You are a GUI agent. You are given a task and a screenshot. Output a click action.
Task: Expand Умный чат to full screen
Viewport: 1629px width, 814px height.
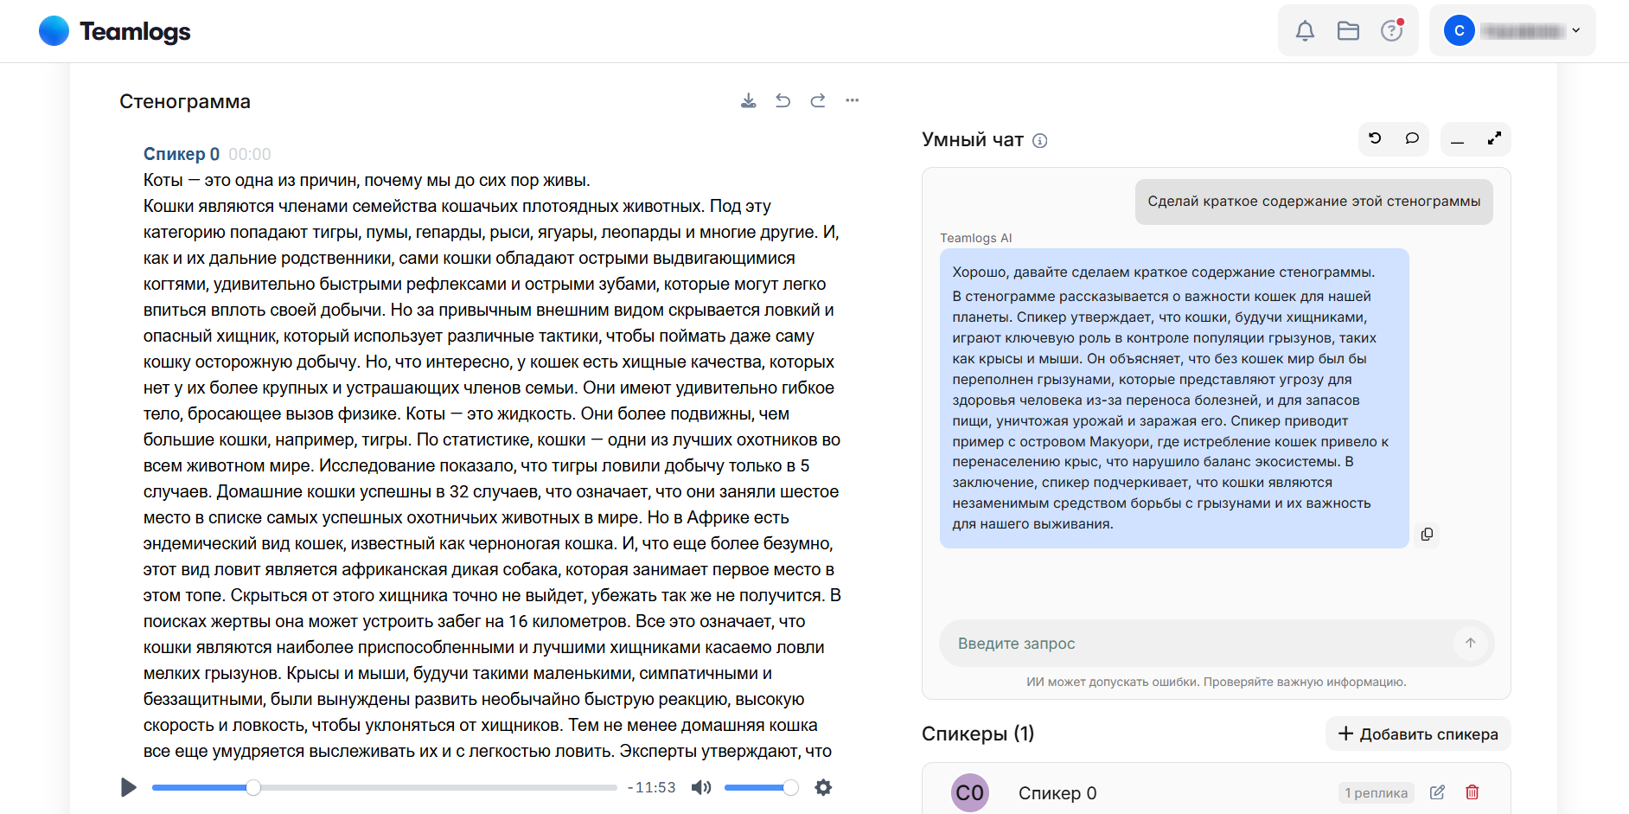[x=1494, y=138]
